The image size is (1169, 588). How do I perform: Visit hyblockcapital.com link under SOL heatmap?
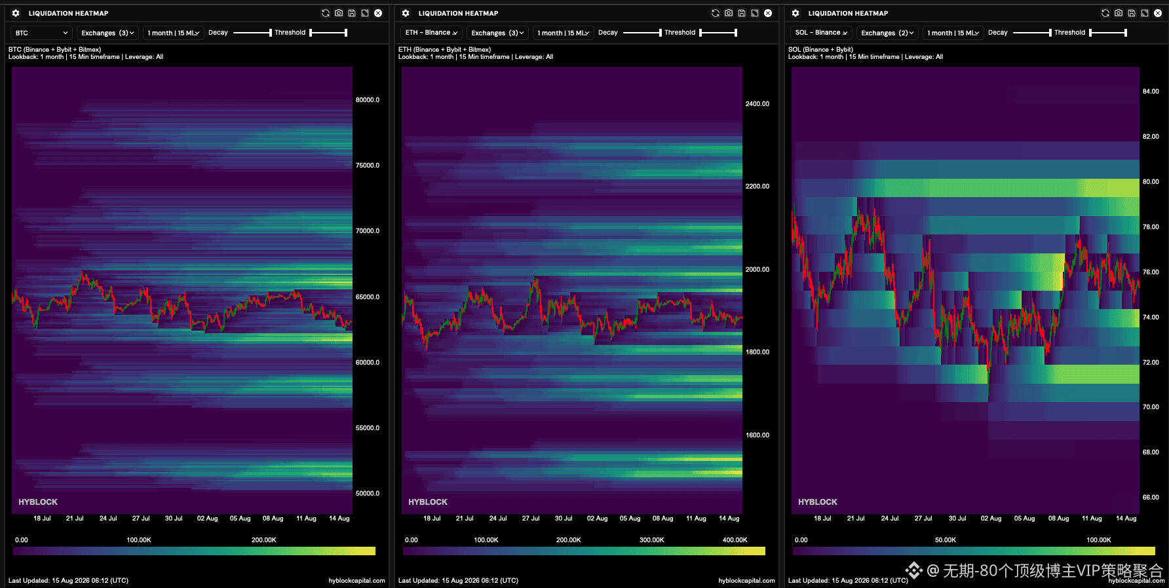[x=1136, y=581]
